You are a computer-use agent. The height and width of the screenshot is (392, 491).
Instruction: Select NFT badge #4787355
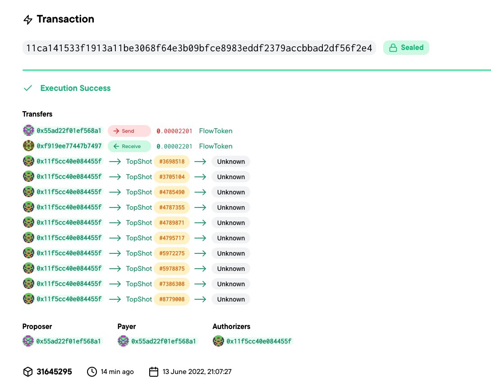pos(172,207)
